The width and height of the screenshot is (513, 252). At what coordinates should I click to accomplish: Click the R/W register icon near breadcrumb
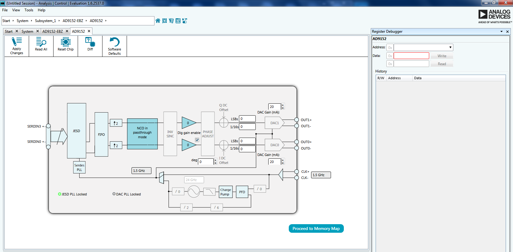(x=178, y=21)
